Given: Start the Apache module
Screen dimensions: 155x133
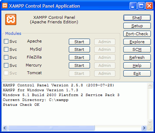Looking at the screenshot, I should [x=79, y=42].
